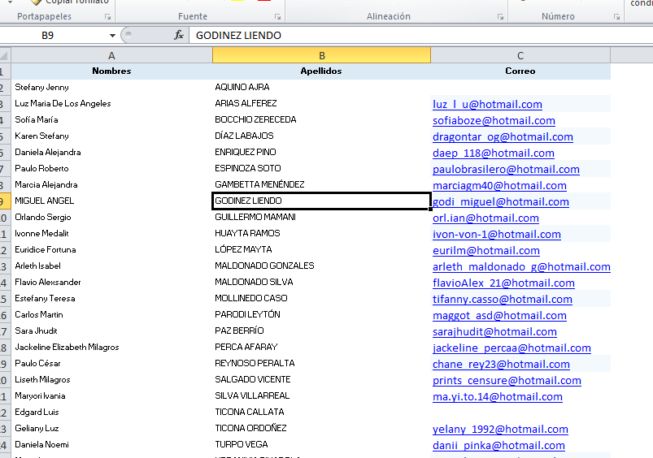Select the cell MOLLINEDO CASO
Screen dimensions: 653x458
tap(321, 298)
